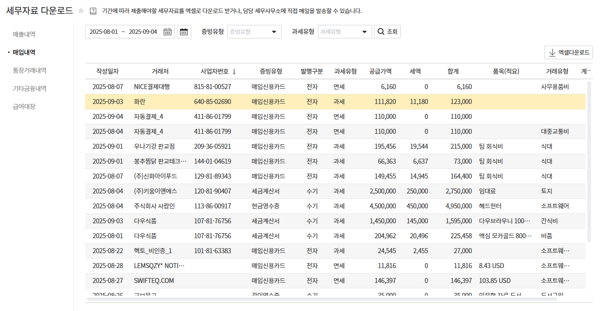Click the 합계 column header
The image size is (601, 311).
pyautogui.click(x=453, y=71)
